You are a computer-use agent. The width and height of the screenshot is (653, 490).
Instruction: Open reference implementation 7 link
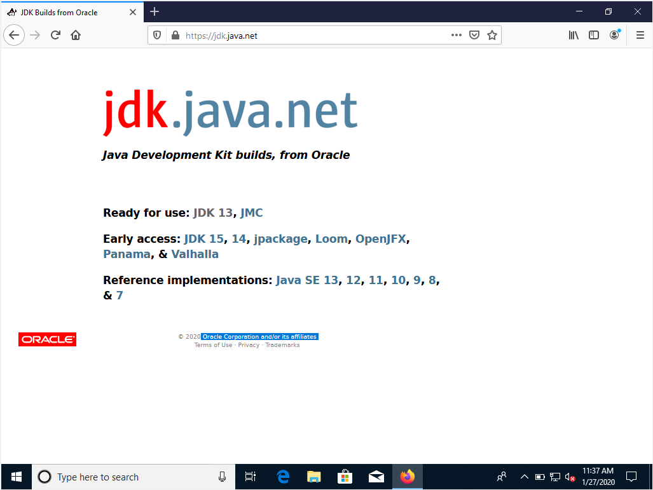tap(120, 296)
